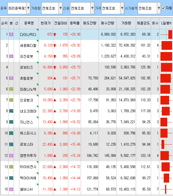
Task: Click the 신 badge in 하이비젼시 row
Action: [x=11, y=167]
